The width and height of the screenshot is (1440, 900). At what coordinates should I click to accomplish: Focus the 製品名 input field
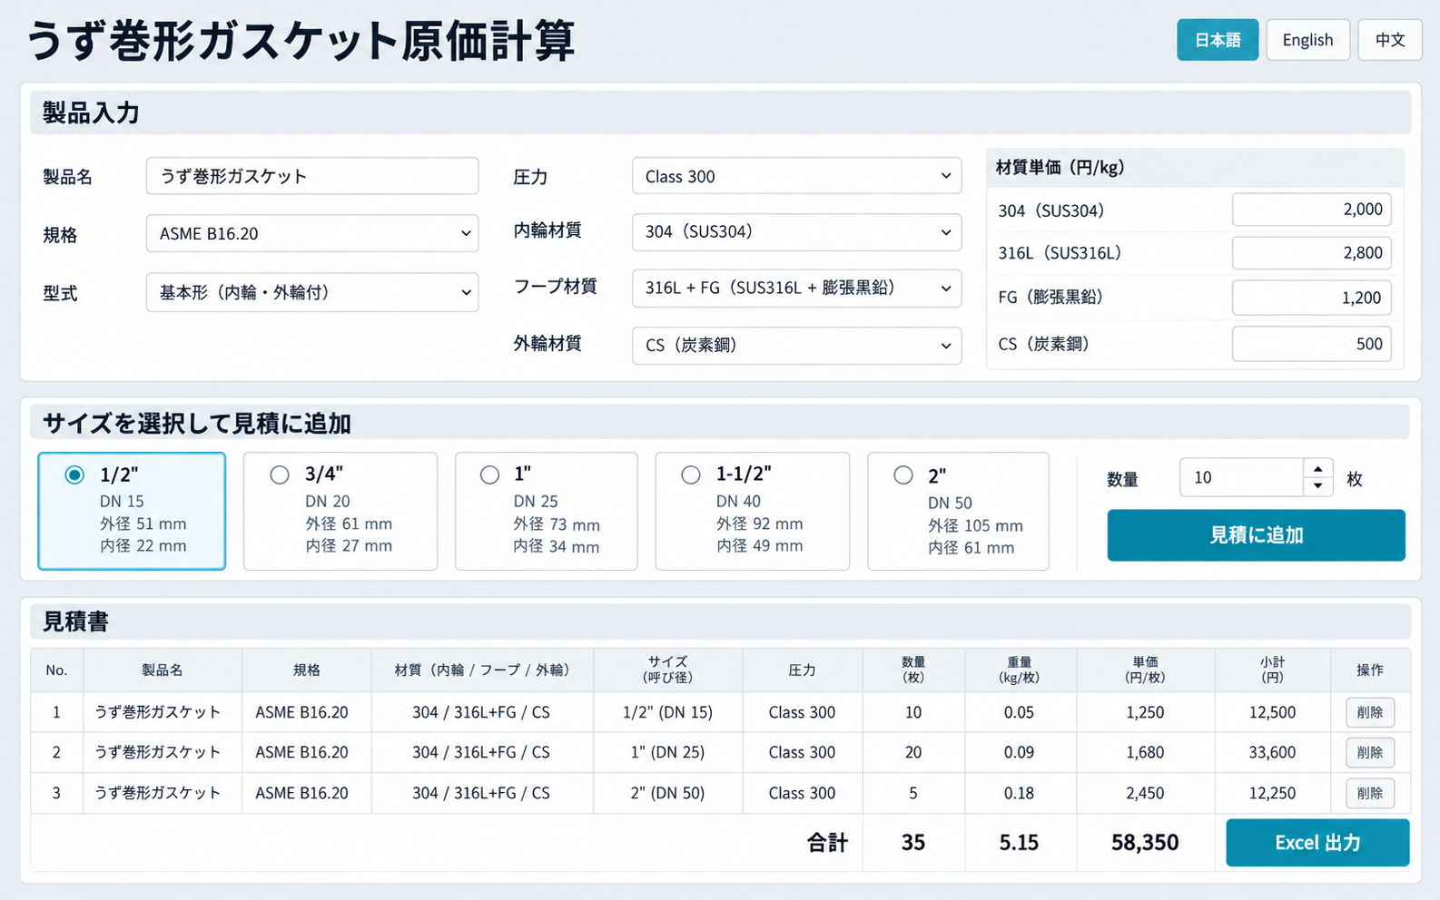312,176
